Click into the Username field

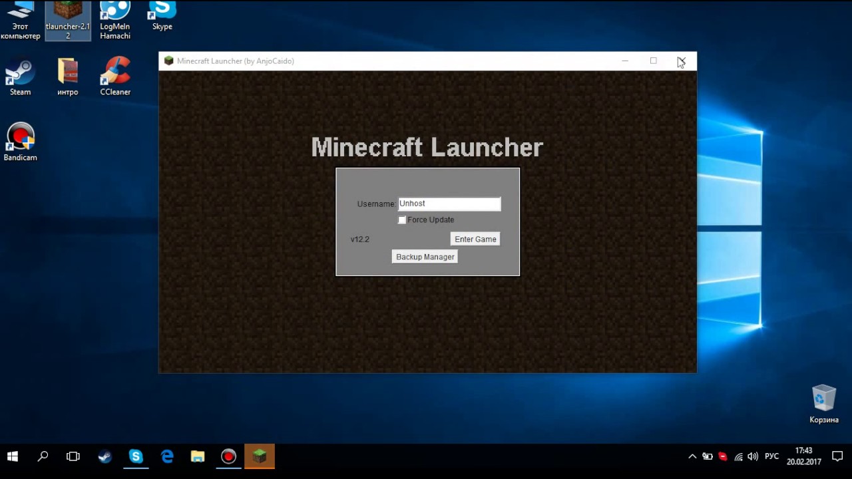tap(449, 204)
